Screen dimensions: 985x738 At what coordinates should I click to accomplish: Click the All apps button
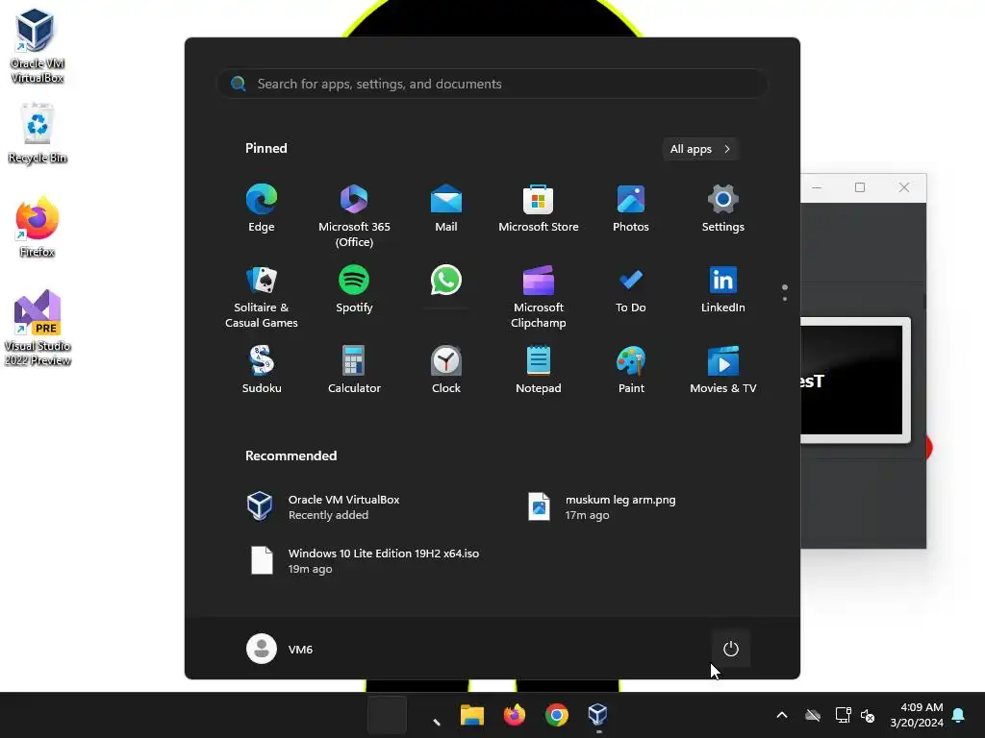coord(700,149)
